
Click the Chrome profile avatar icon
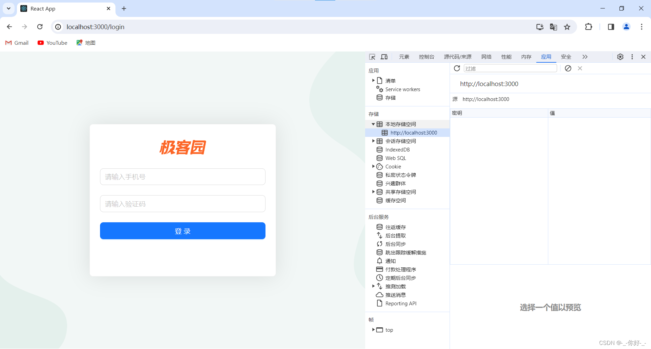pos(626,27)
